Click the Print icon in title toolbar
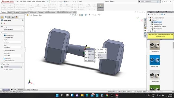Screen dimensions: 174x98 (x=64, y=2)
